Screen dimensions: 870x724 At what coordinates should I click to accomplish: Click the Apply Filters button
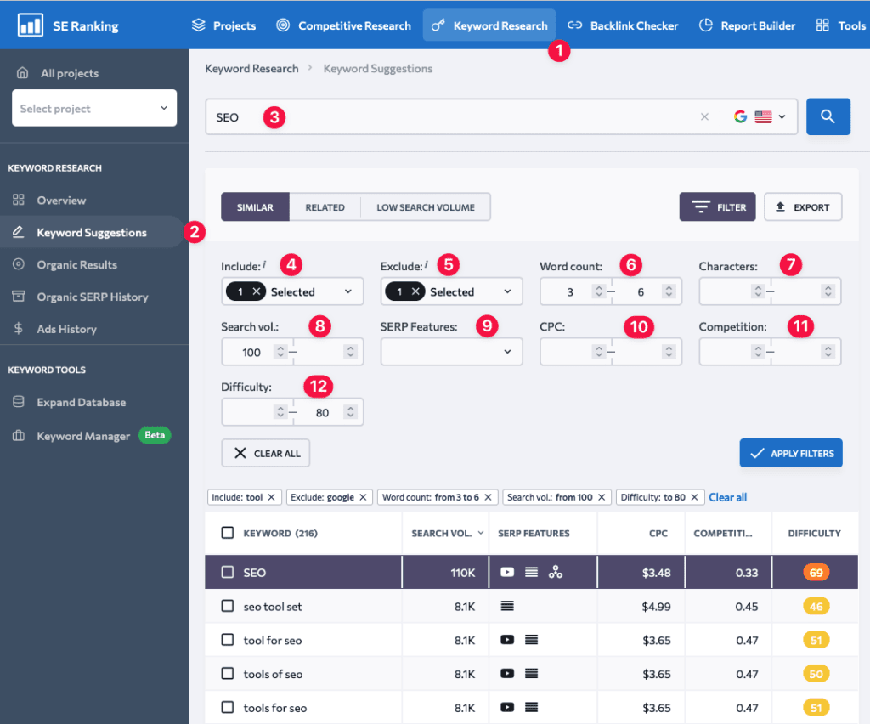(x=790, y=453)
